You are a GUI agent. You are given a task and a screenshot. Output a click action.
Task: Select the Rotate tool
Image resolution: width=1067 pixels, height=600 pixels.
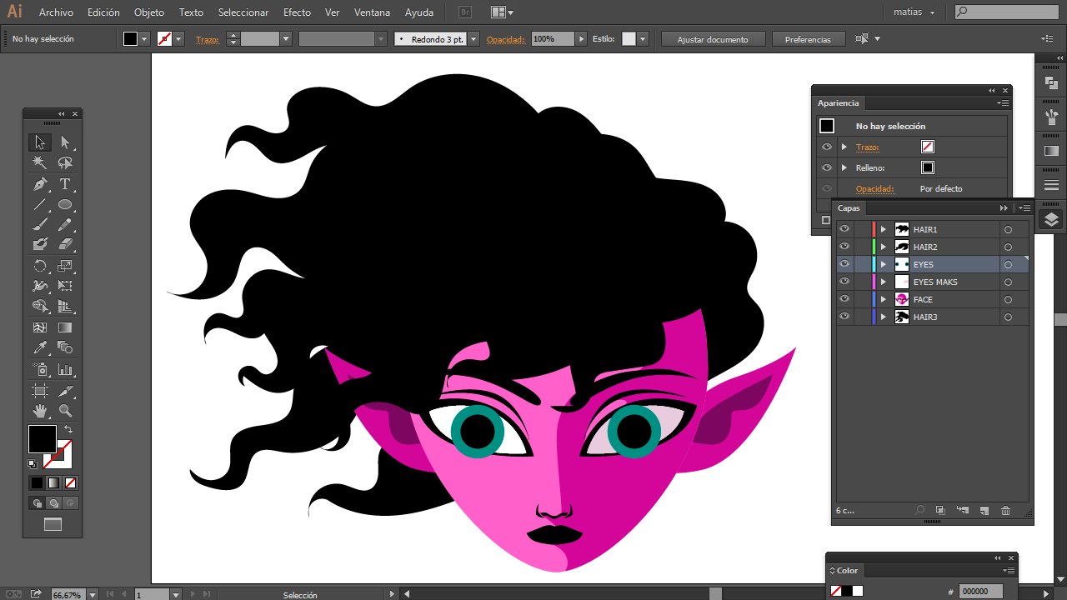40,267
